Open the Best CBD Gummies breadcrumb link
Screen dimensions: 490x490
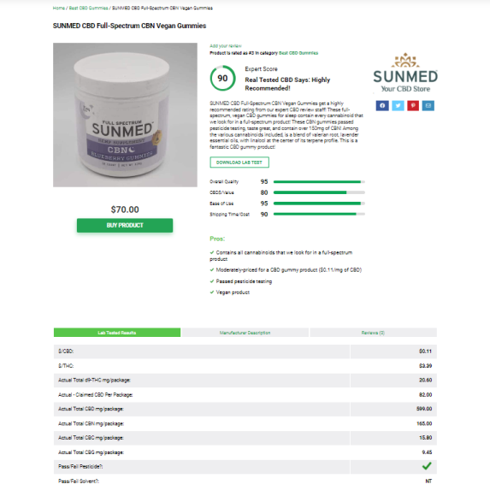coord(88,8)
